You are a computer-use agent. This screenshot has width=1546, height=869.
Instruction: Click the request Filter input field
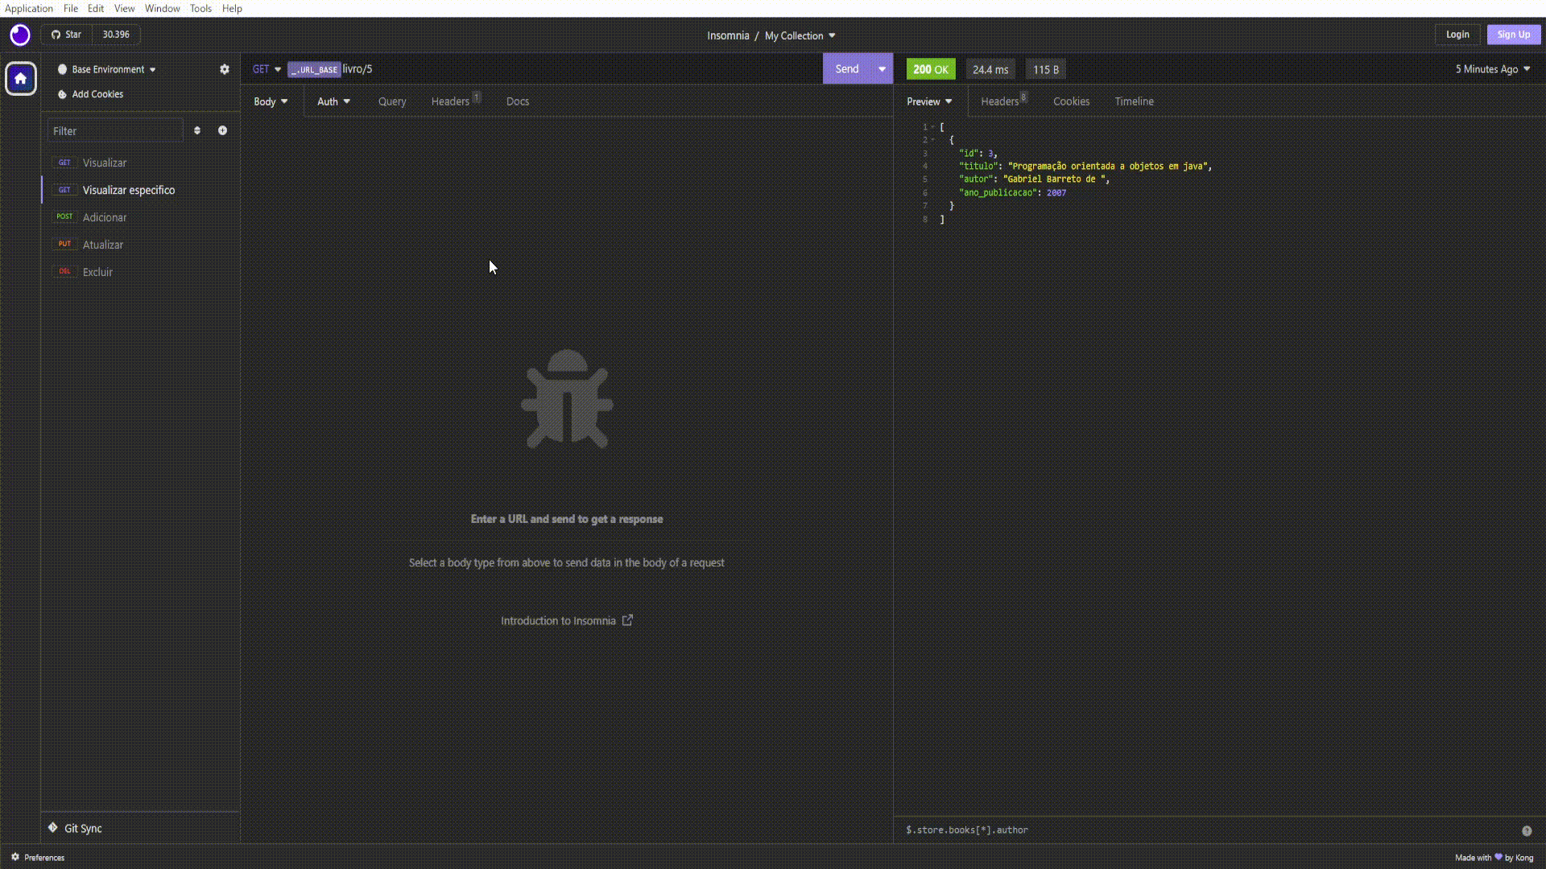(x=115, y=130)
